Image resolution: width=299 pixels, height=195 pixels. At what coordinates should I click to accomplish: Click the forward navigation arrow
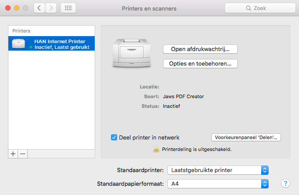[x=52, y=8]
